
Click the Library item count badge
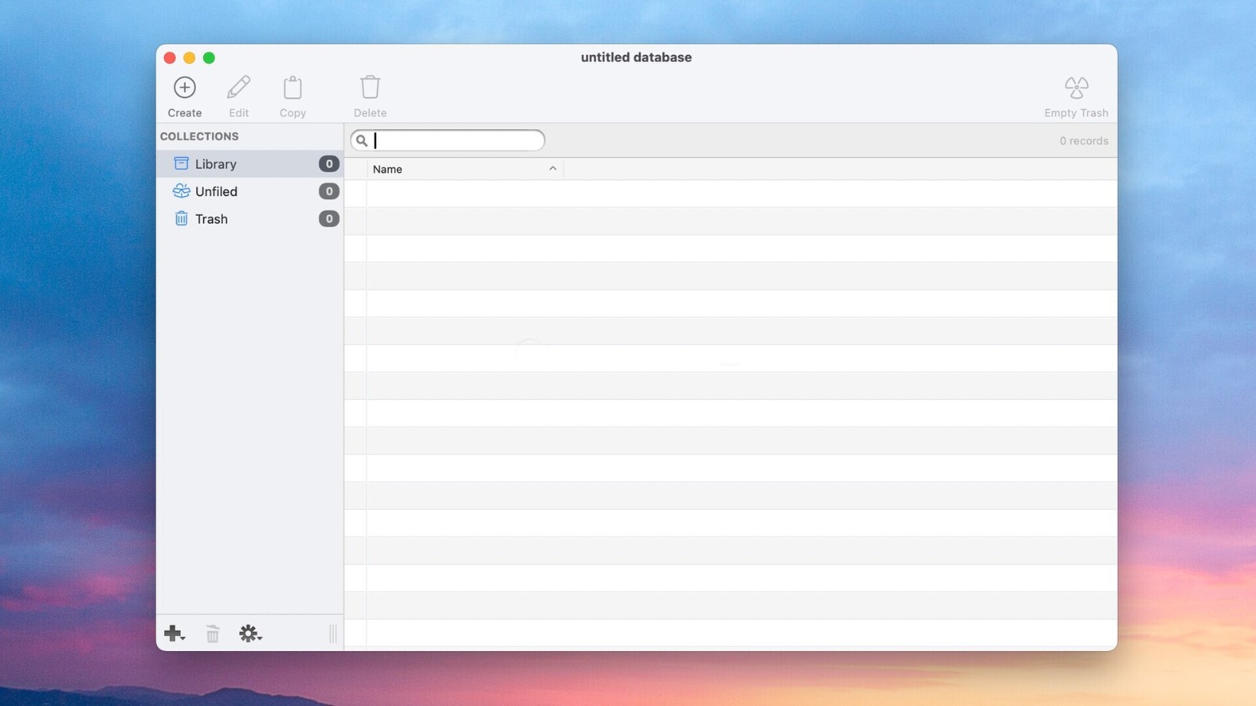coord(329,164)
